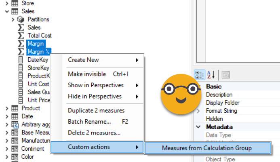Click Delete 2 measures option

94,132
